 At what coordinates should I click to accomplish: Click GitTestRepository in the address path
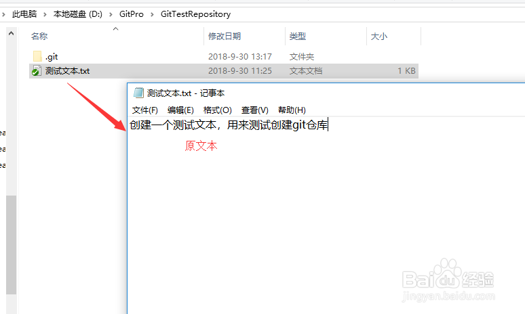195,14
